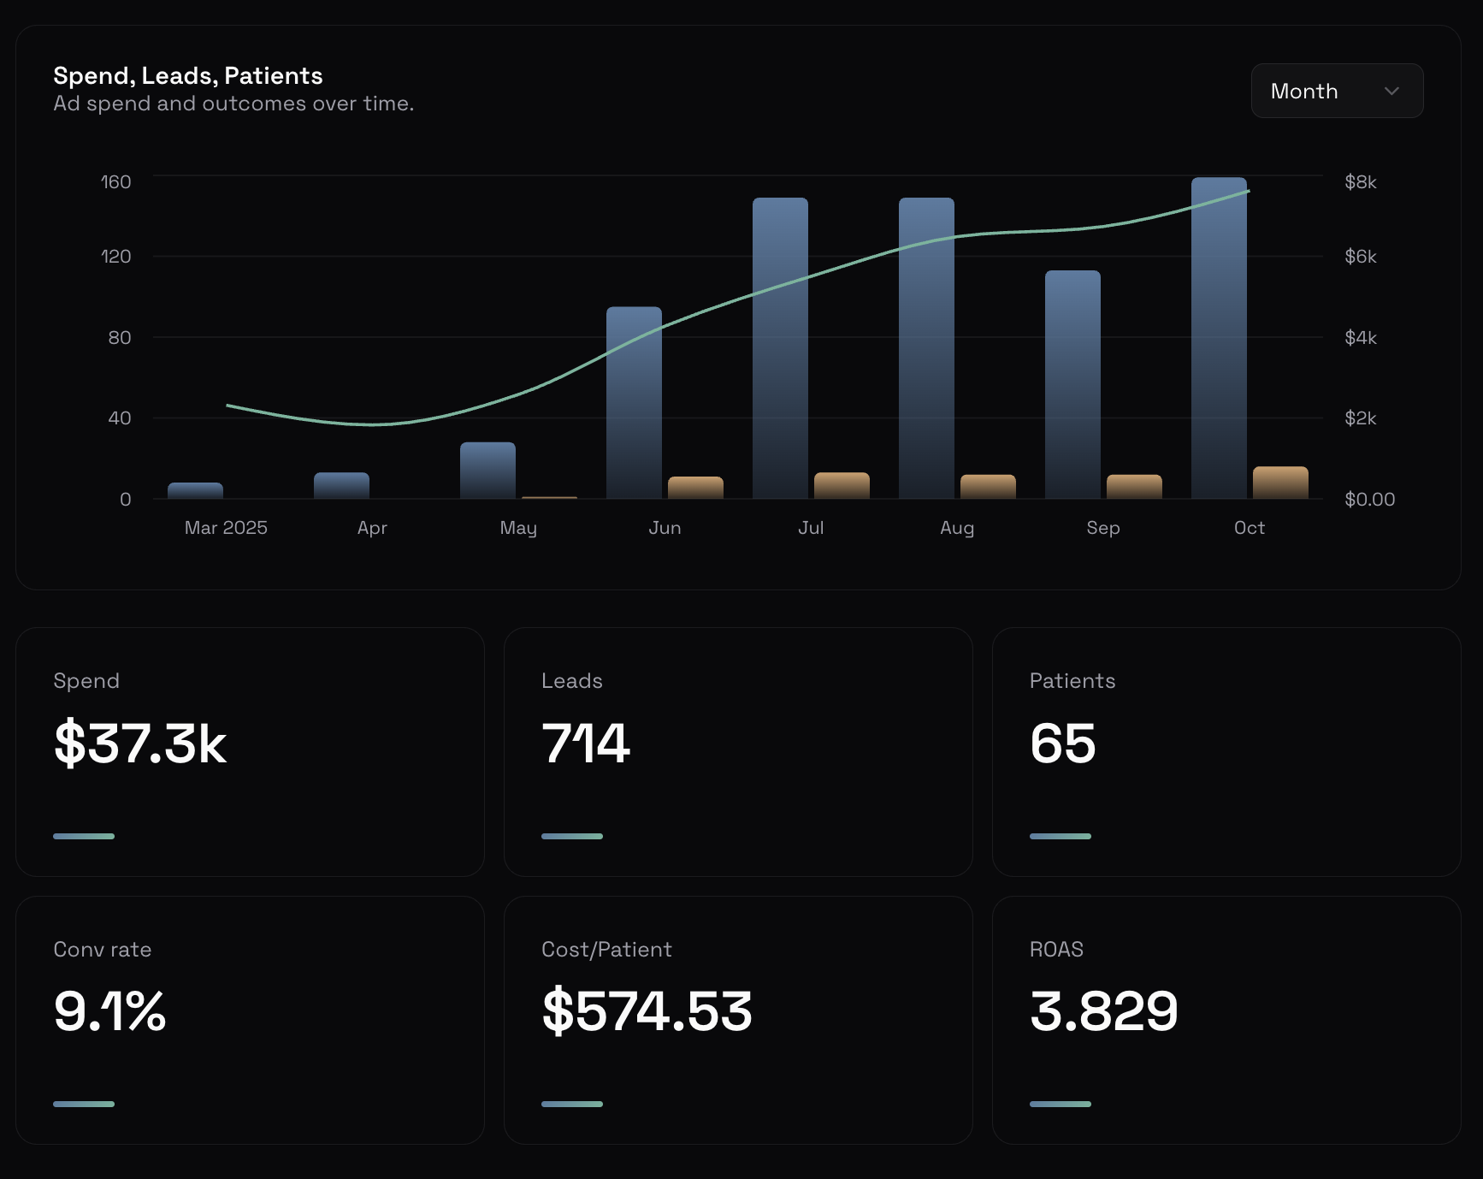This screenshot has width=1483, height=1179.
Task: Click the progress bar under the Spend card
Action: [x=84, y=836]
